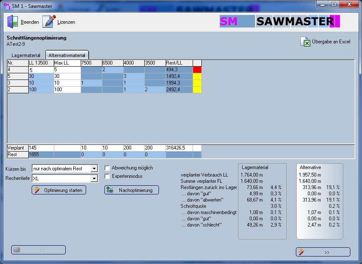Click the Max LL cell showing 30
Viewport: 362px width, 264px height.
point(67,77)
